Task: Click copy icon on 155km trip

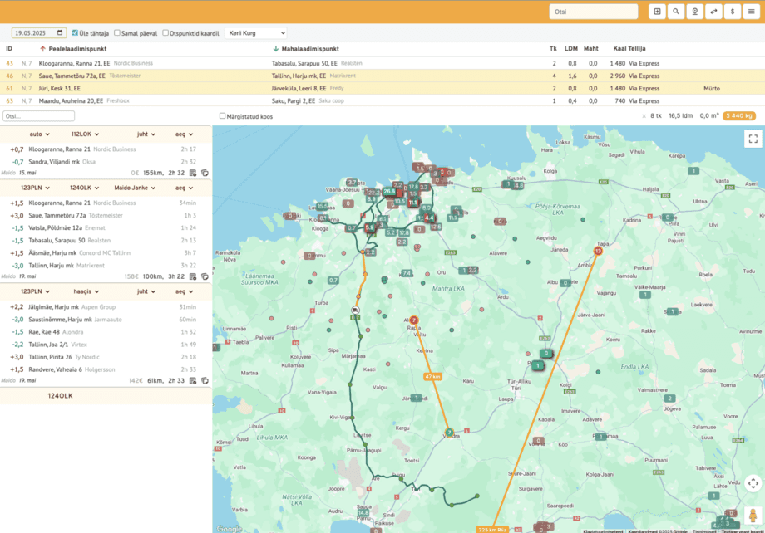Action: 205,173
